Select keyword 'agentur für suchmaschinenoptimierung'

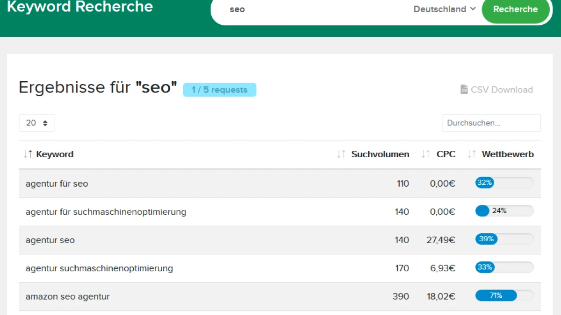coord(106,212)
